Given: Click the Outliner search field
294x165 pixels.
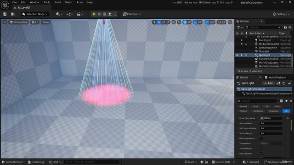Looking at the screenshot, I should tap(263, 27).
